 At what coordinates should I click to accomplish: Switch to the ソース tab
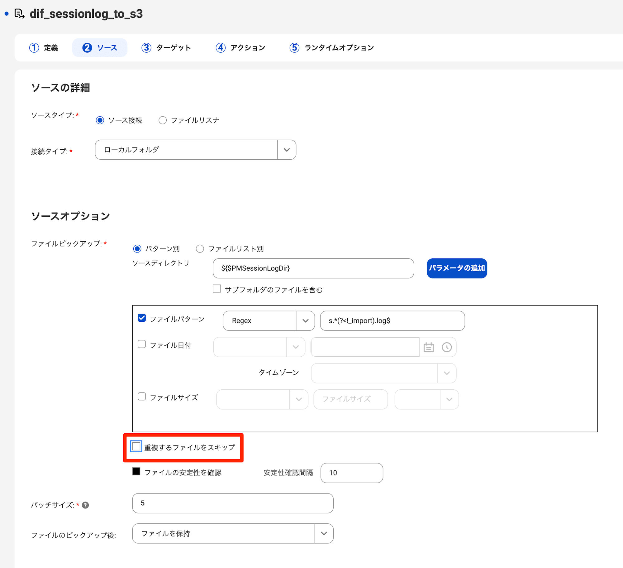click(100, 48)
